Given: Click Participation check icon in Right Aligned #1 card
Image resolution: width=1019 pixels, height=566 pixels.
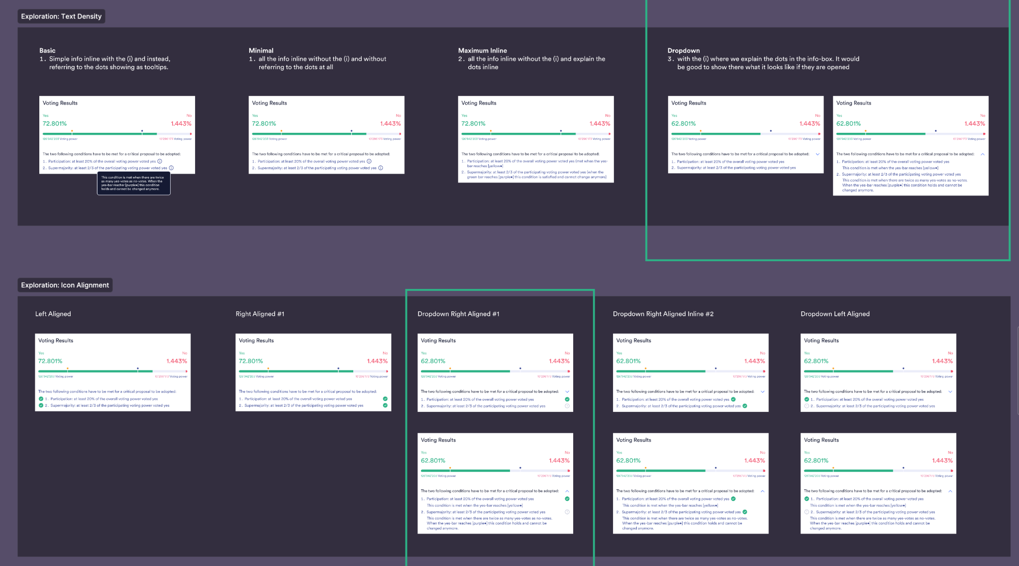Looking at the screenshot, I should (385, 399).
